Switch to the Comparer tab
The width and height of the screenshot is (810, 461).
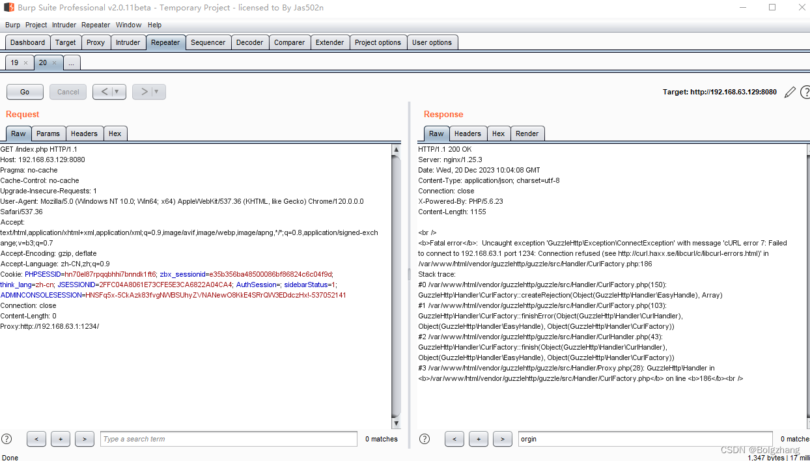coord(289,42)
